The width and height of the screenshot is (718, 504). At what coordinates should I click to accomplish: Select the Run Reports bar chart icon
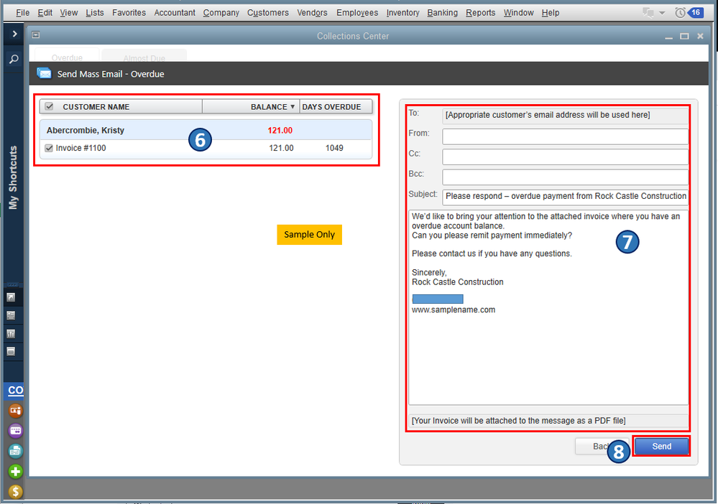[11, 333]
